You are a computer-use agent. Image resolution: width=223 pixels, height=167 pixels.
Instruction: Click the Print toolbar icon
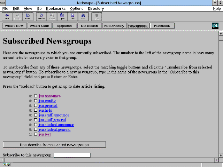pos(73,17)
